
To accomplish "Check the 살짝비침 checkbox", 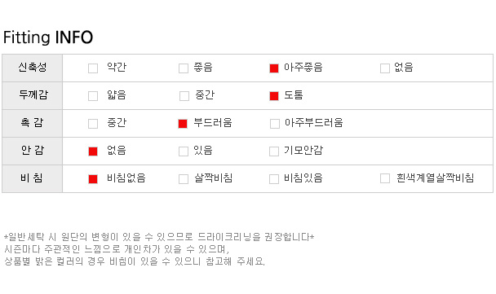I will click(x=184, y=179).
